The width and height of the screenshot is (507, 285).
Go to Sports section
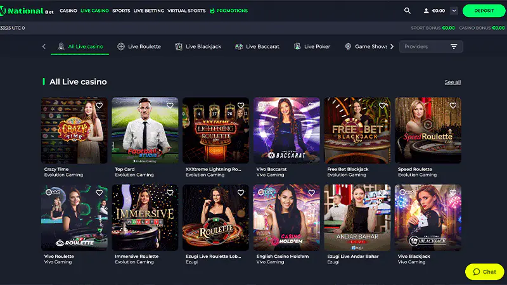tap(121, 11)
